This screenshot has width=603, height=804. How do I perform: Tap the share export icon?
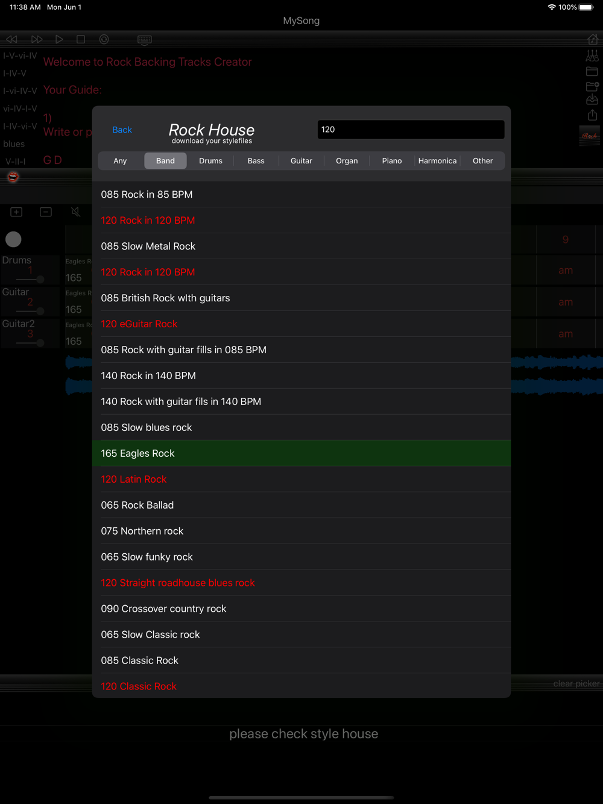pyautogui.click(x=592, y=115)
